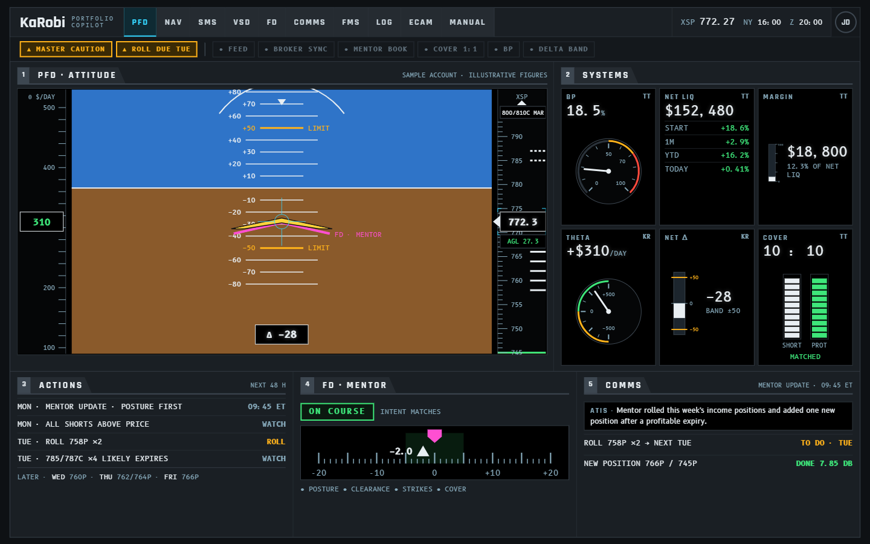Open the COMMS tab
The height and width of the screenshot is (544, 870).
(x=309, y=22)
